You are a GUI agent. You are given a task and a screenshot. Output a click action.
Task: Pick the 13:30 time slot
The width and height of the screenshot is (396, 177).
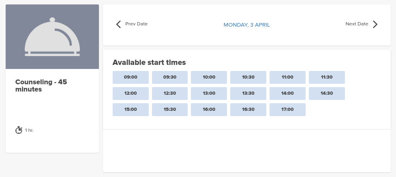248,93
